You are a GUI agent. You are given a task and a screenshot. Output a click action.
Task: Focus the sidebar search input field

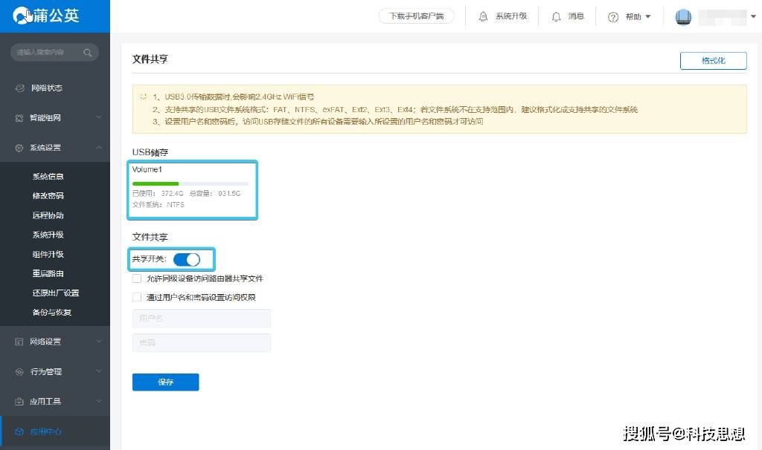(x=54, y=53)
